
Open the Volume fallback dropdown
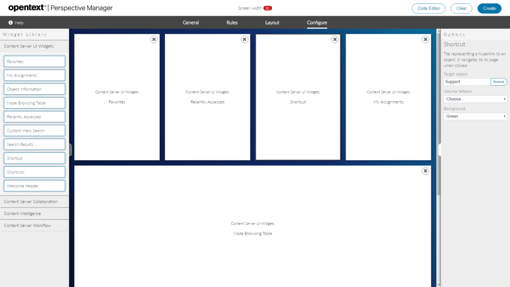coord(475,99)
